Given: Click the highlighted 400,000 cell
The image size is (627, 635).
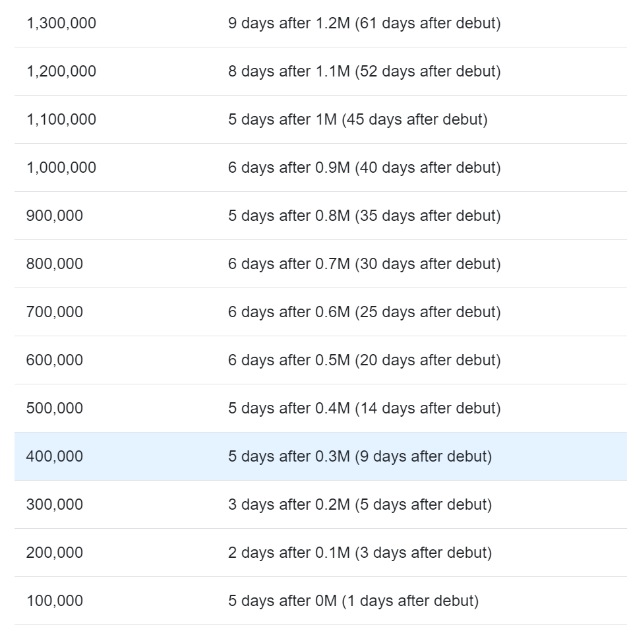Looking at the screenshot, I should 55,456.
